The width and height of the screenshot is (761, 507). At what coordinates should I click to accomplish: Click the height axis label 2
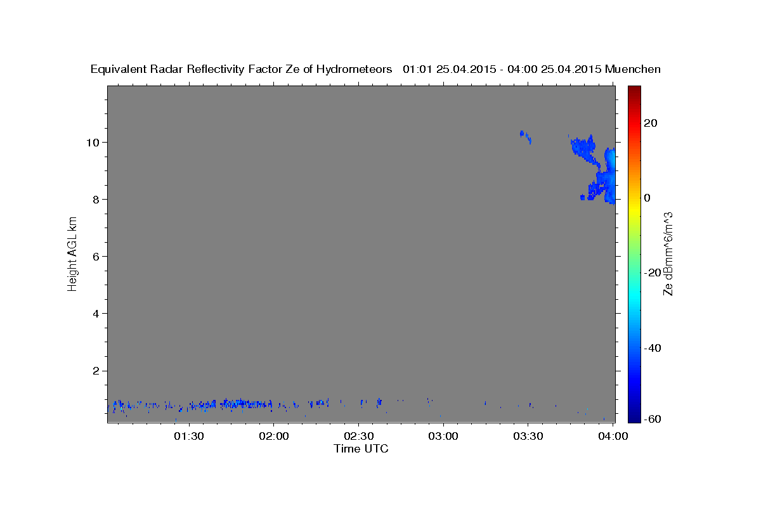95,371
